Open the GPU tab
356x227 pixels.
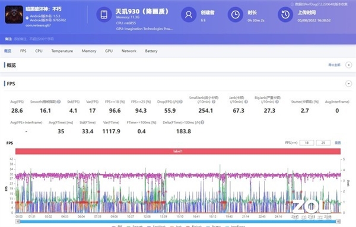click(109, 51)
